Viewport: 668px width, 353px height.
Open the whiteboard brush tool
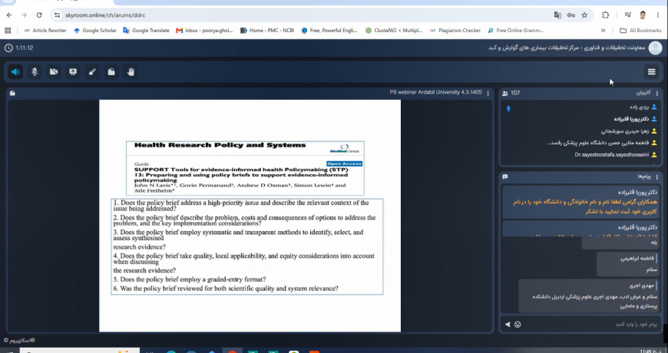92,72
